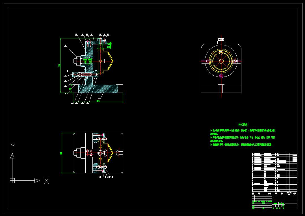This screenshot has width=305, height=216.
Task: Click the X axis label of UCS icon
Action: [x=46, y=181]
